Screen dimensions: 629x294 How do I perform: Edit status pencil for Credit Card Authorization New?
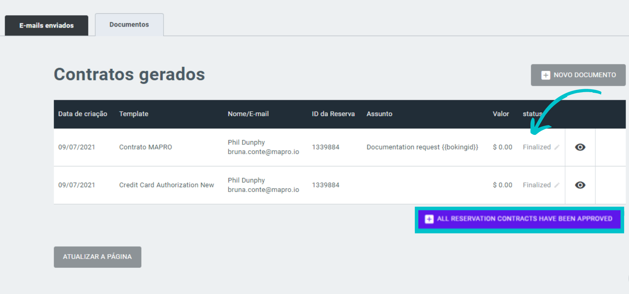(557, 185)
